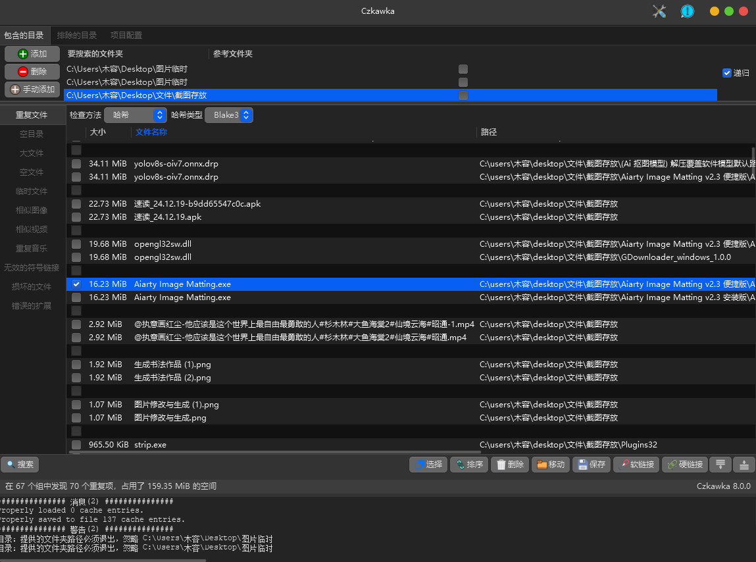
Task: Click the 排序 sort button
Action: [x=469, y=465]
